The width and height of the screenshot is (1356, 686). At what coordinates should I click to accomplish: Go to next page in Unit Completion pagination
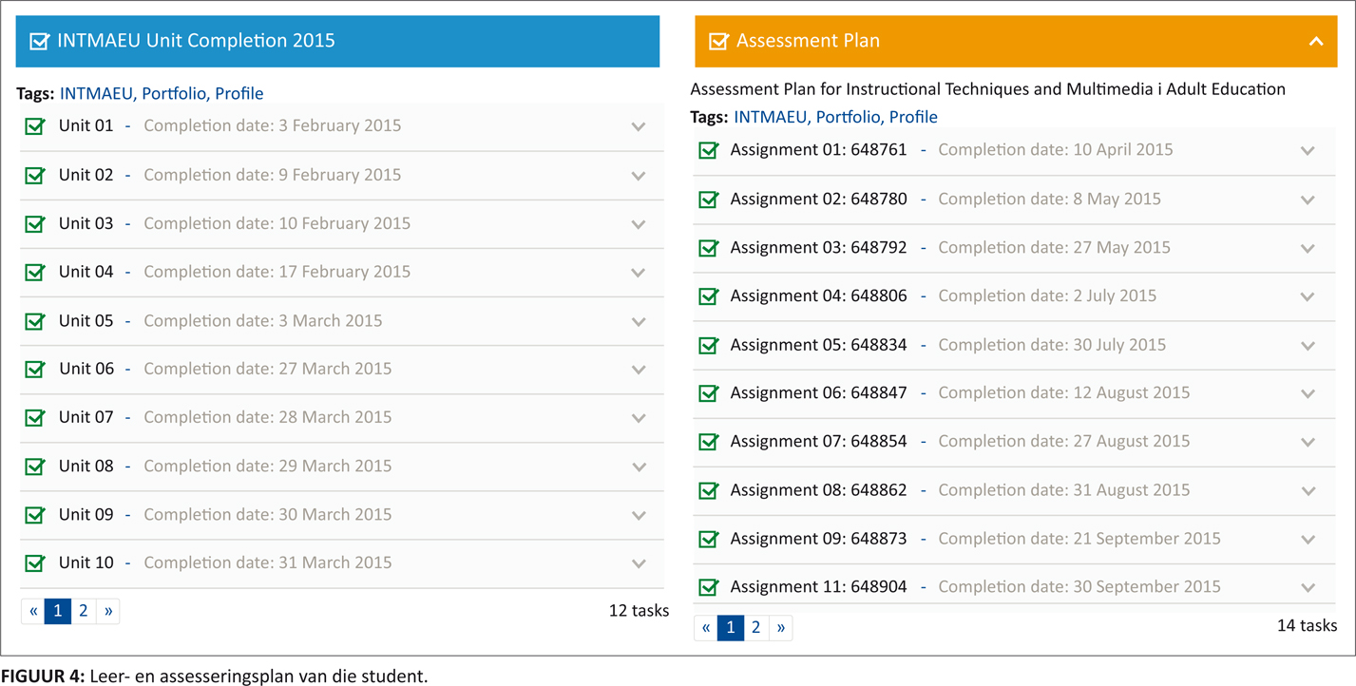click(x=108, y=611)
